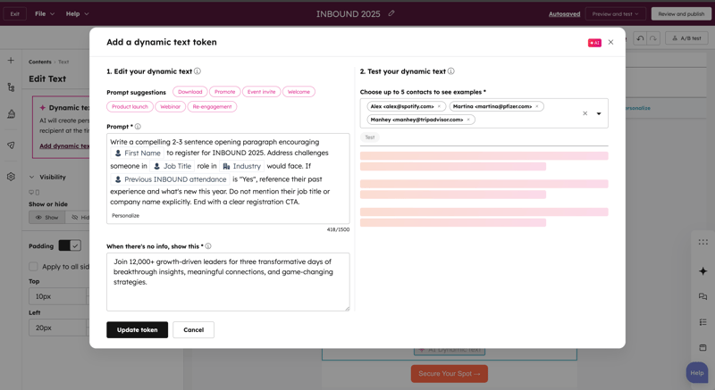Remove Alex contact chip from selection

click(440, 106)
